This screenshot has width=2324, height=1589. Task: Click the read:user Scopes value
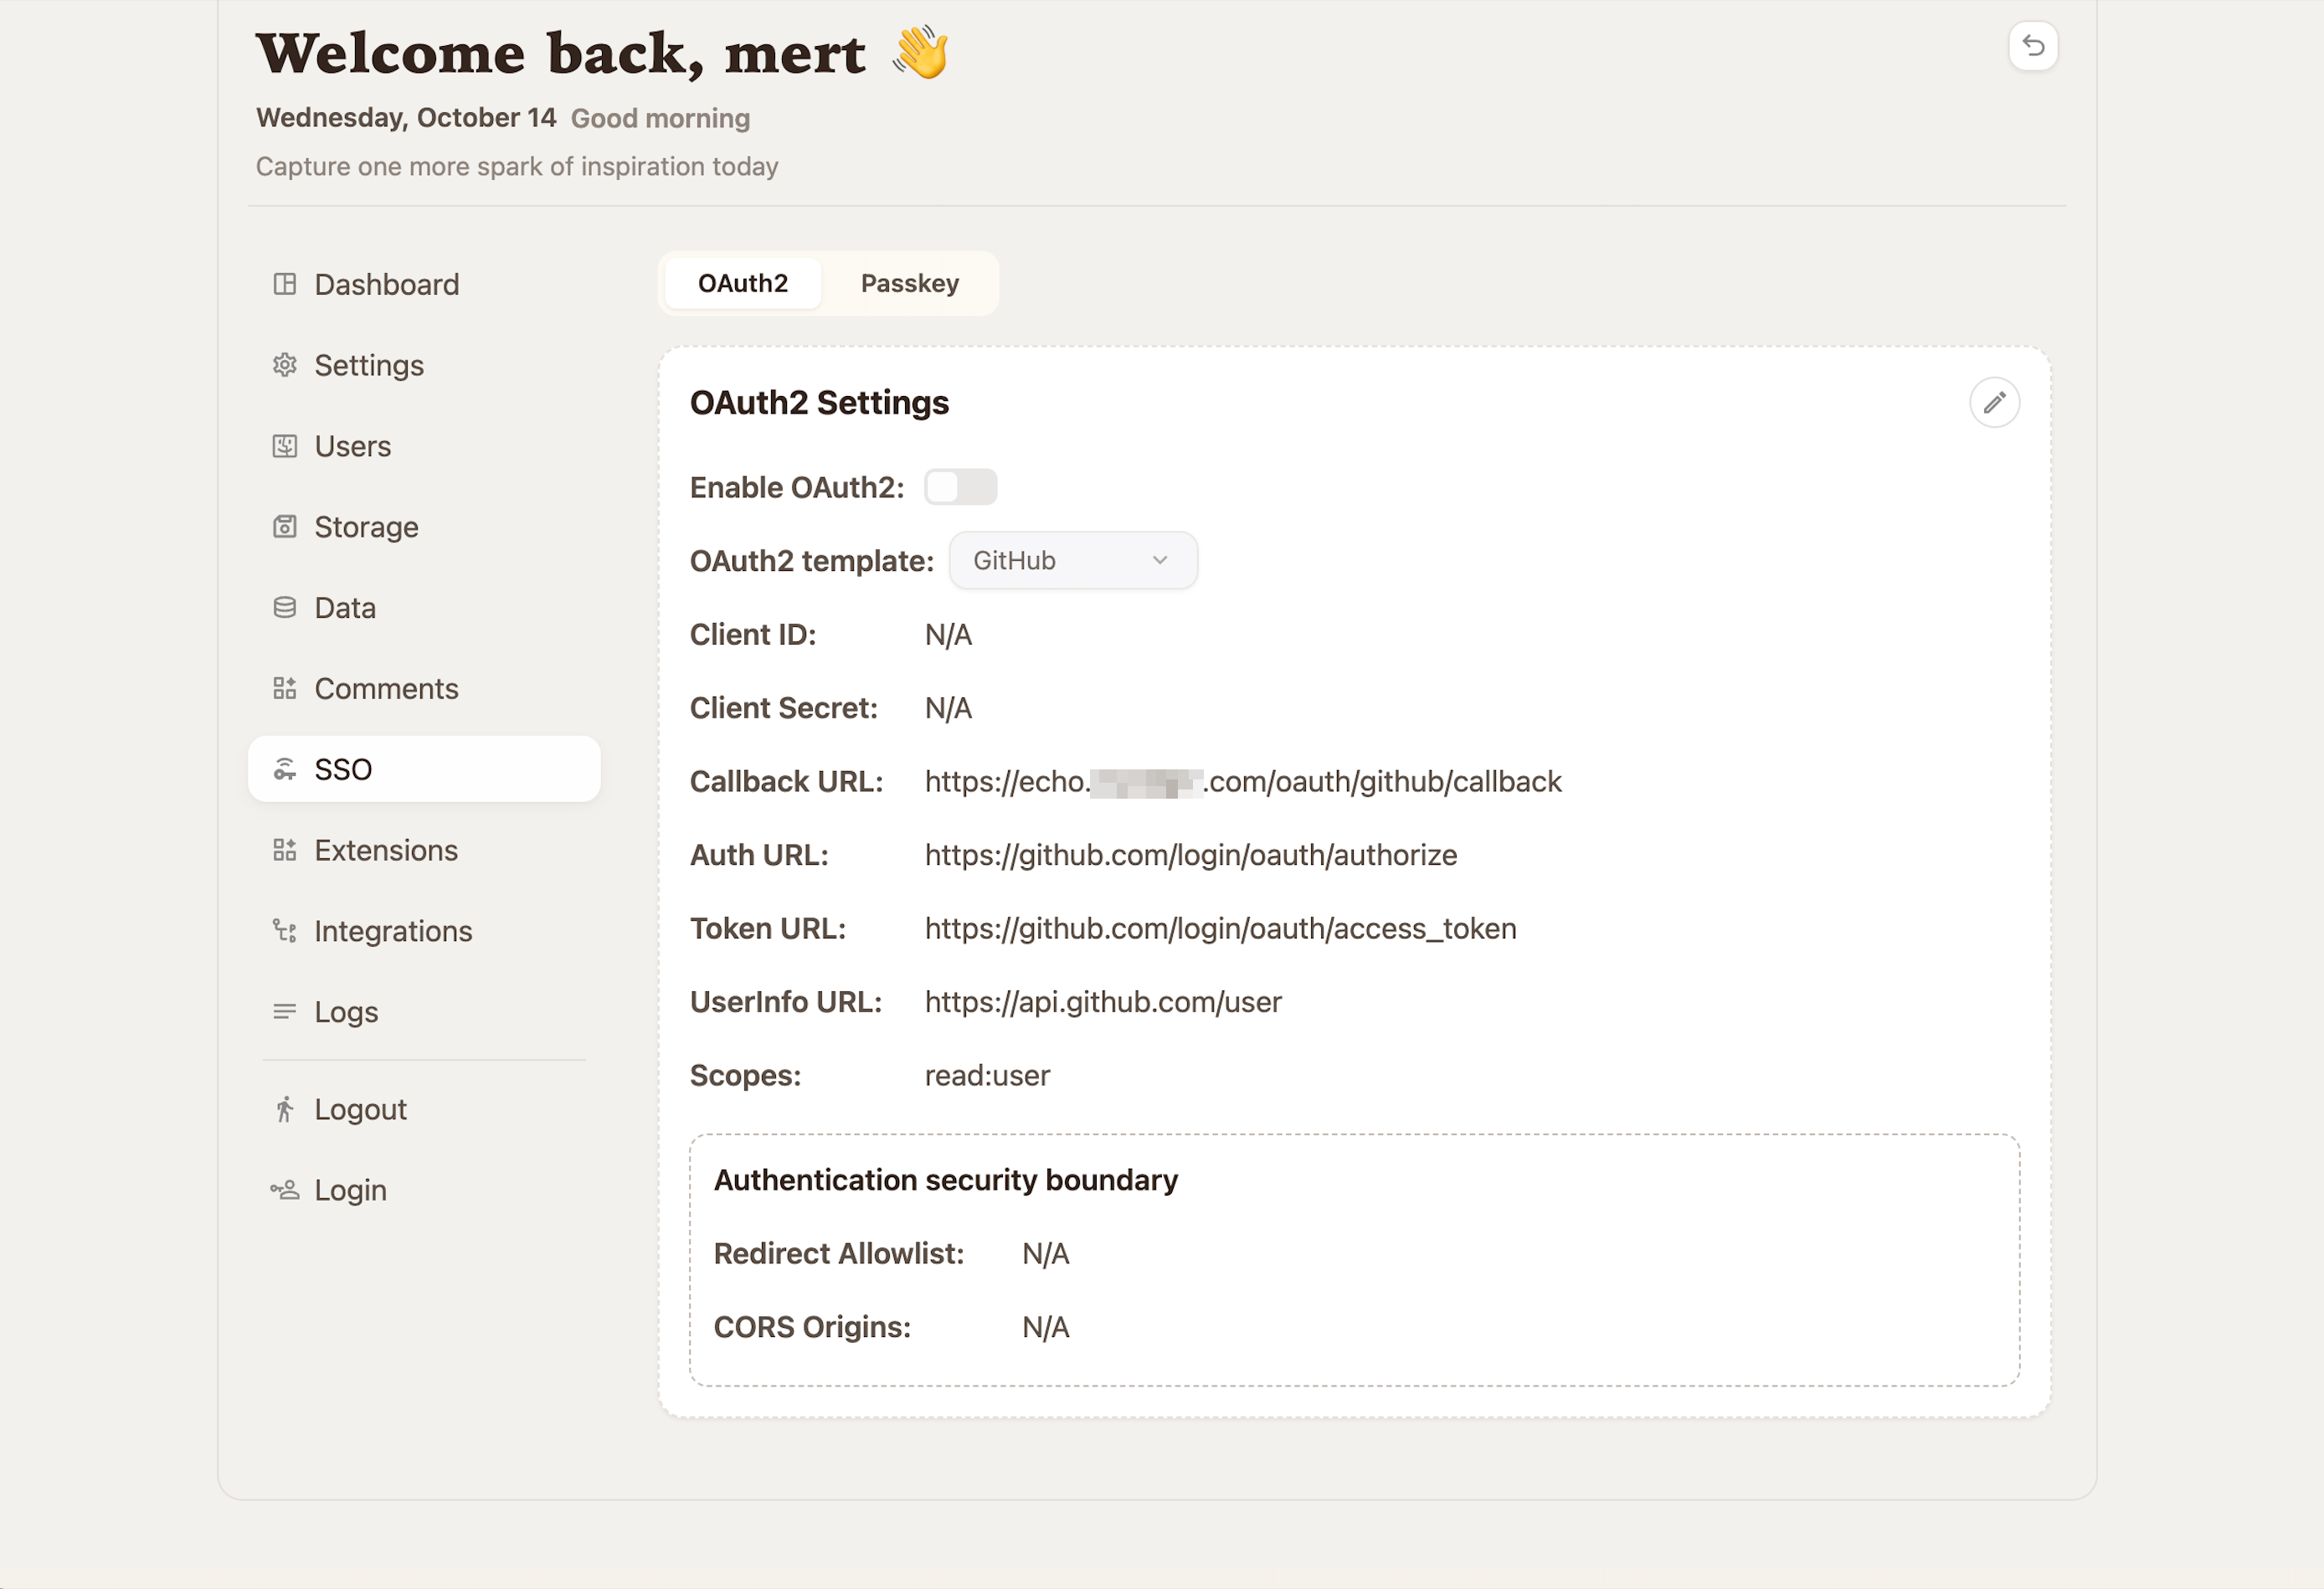(987, 1076)
